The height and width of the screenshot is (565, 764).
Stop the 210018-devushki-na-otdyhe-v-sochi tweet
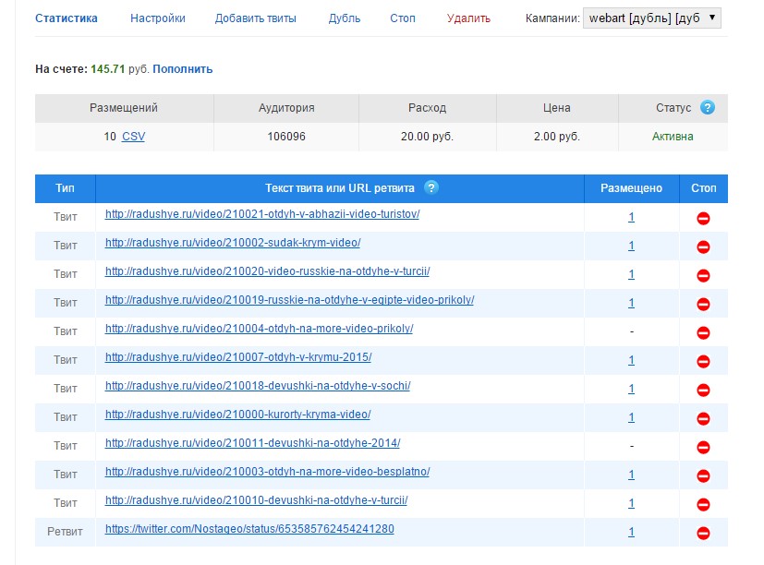(703, 391)
